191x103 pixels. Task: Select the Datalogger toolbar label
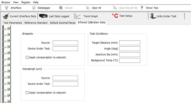pyautogui.click(x=44, y=8)
